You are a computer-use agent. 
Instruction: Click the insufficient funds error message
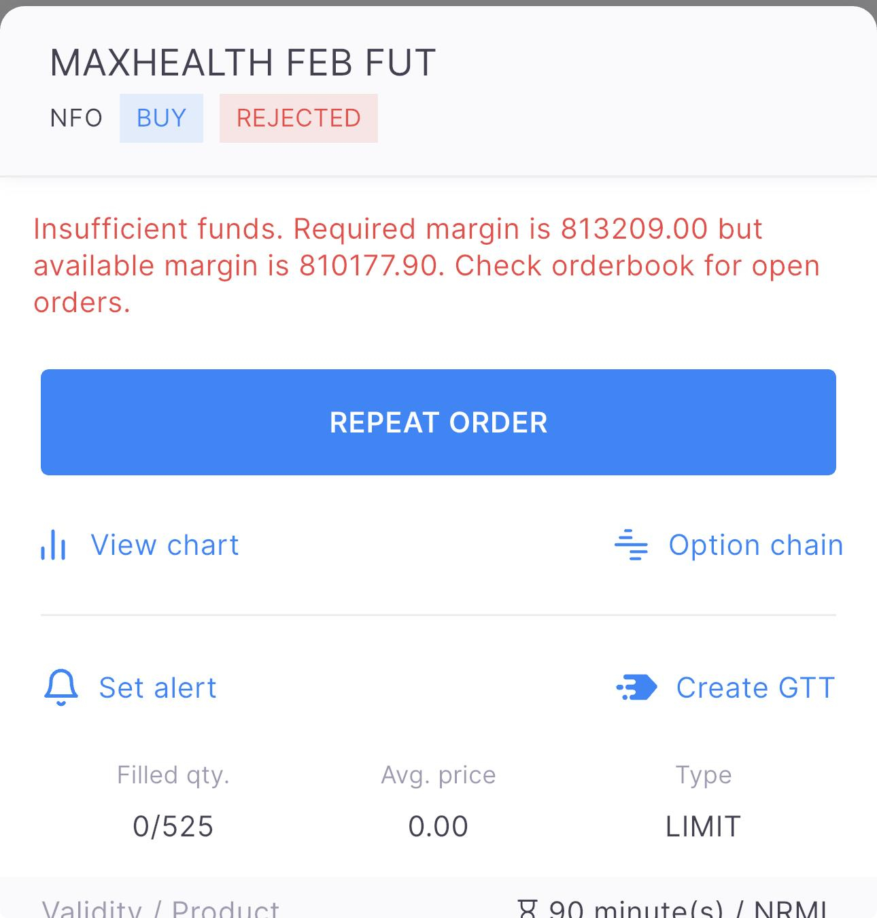pos(427,265)
